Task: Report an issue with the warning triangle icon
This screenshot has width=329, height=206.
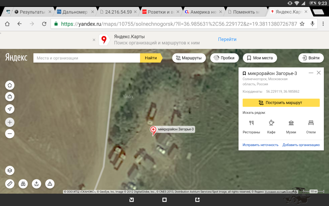Action: (50, 184)
